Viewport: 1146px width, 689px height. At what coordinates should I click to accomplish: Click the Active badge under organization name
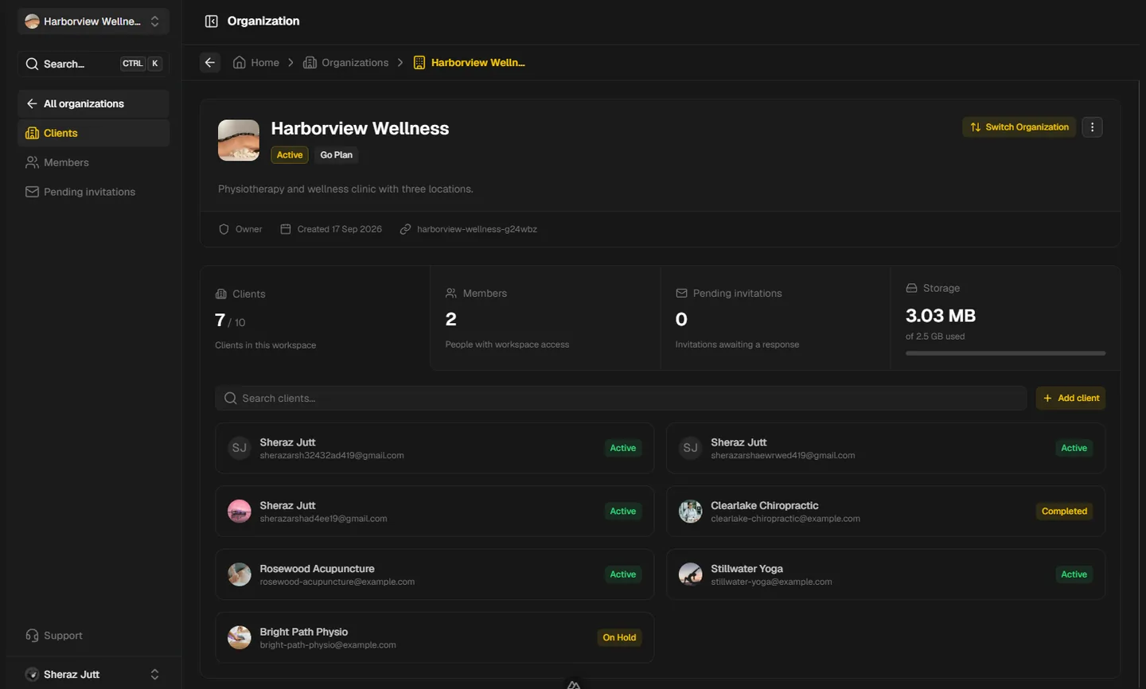pyautogui.click(x=290, y=155)
